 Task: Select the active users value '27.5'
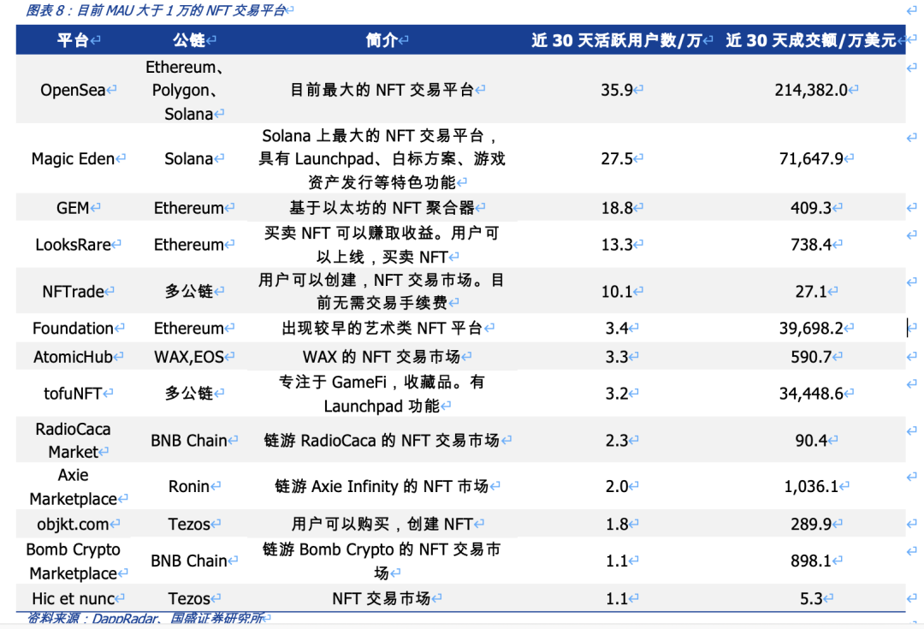tap(617, 158)
